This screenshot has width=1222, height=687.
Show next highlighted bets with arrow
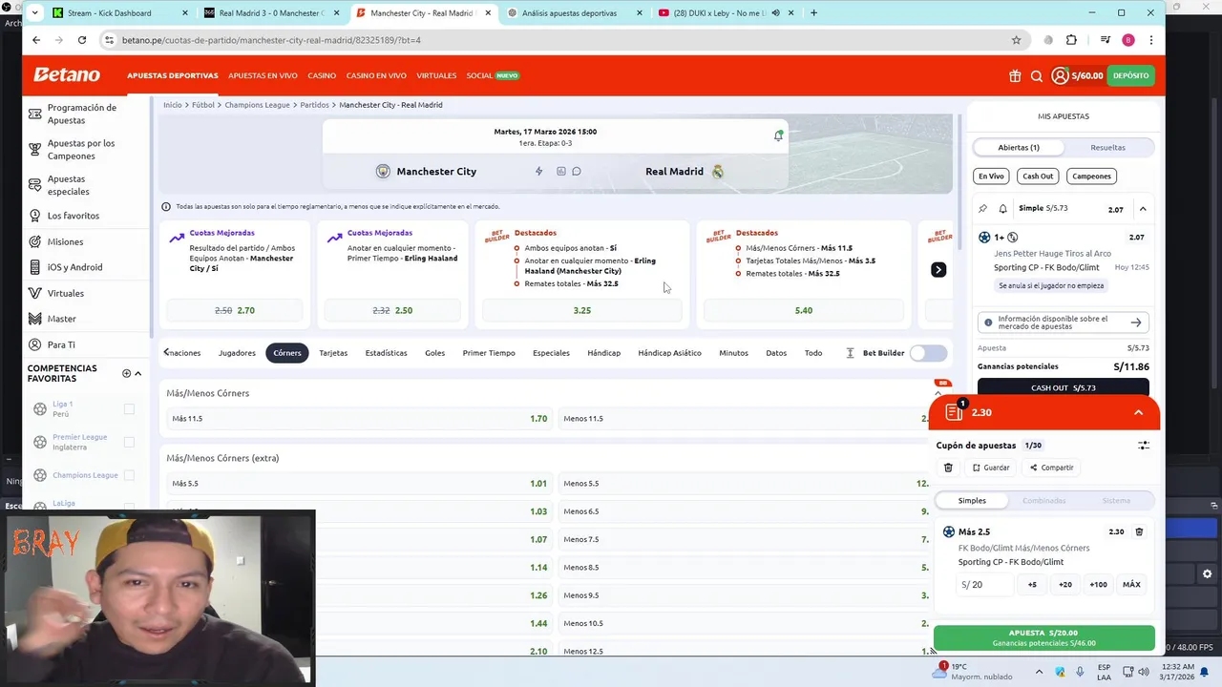click(x=938, y=270)
